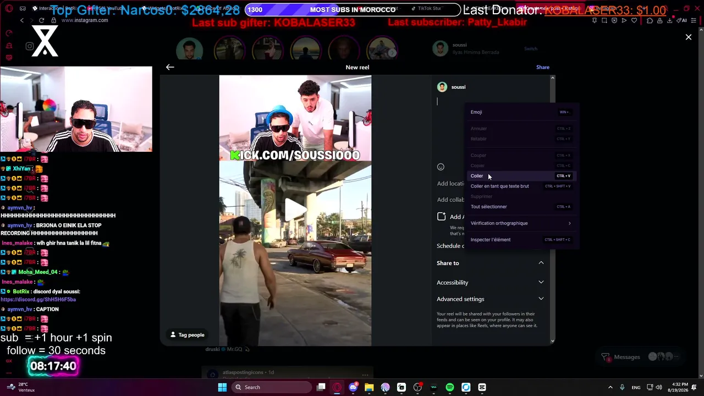Open the Instagram logo icon in sidebar
The width and height of the screenshot is (704, 396).
coord(30,46)
